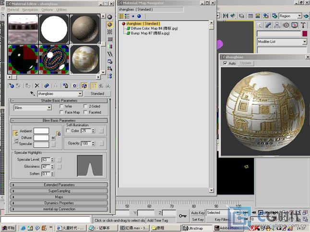Uncheck Auto in shangbiao preview window
Viewport: 310px width, 232px height.
click(x=226, y=63)
